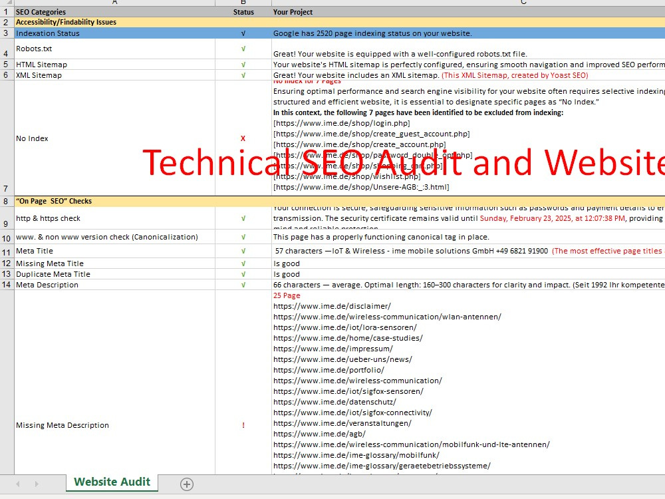Select column header B
This screenshot has height=499, width=665.
[243, 3]
